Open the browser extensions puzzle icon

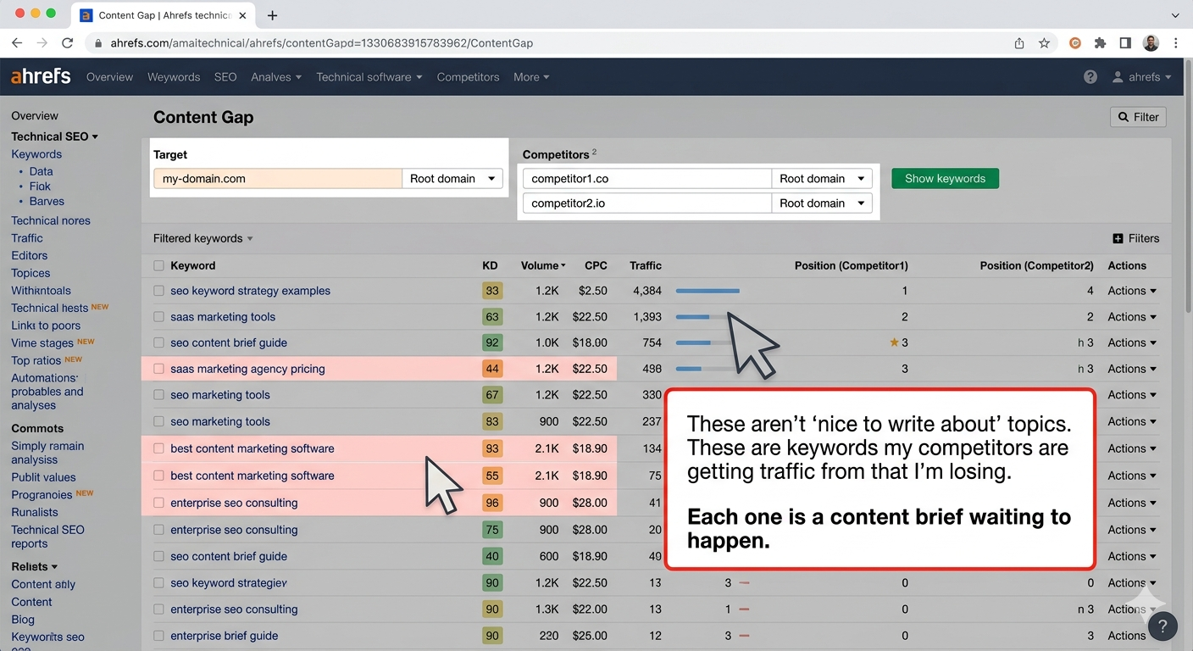(1100, 43)
